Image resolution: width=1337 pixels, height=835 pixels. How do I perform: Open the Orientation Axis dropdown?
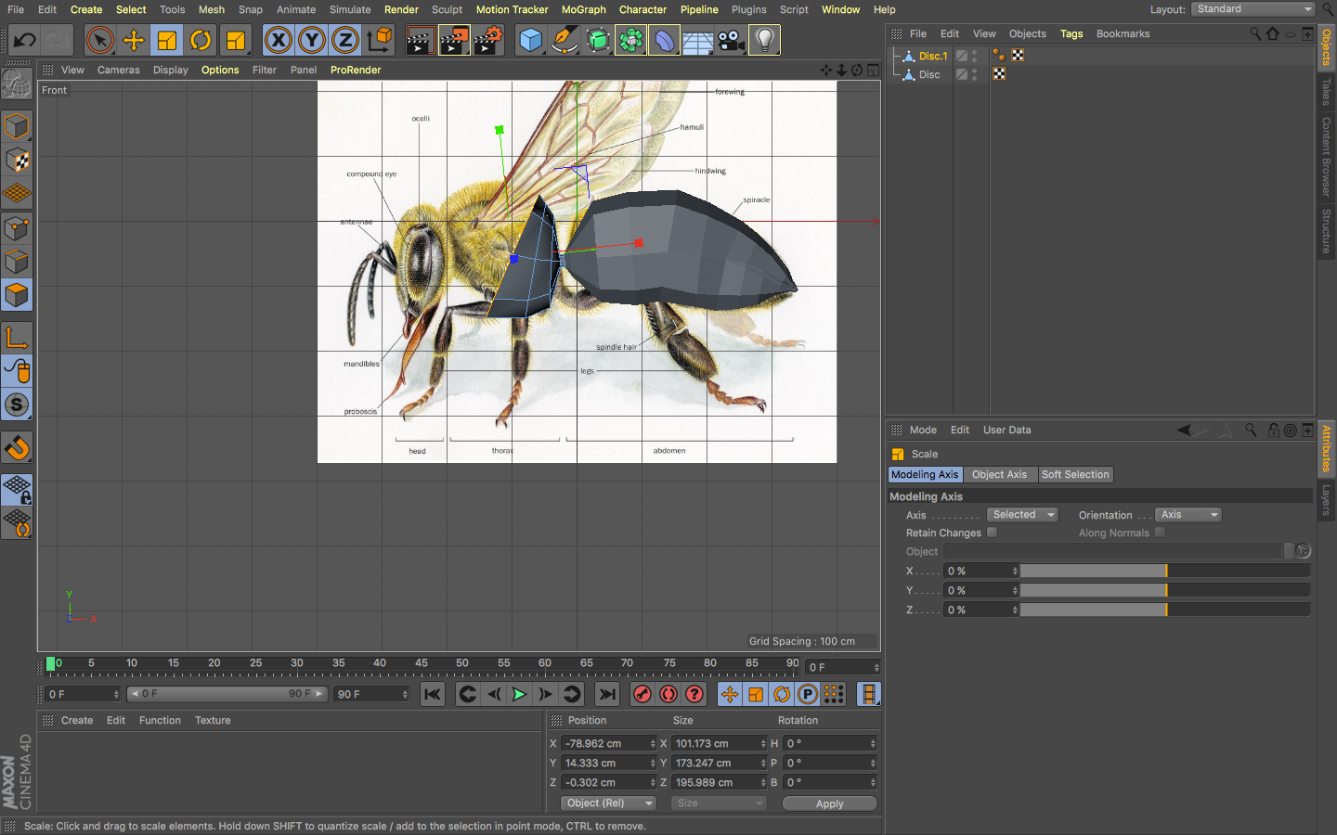tap(1188, 515)
